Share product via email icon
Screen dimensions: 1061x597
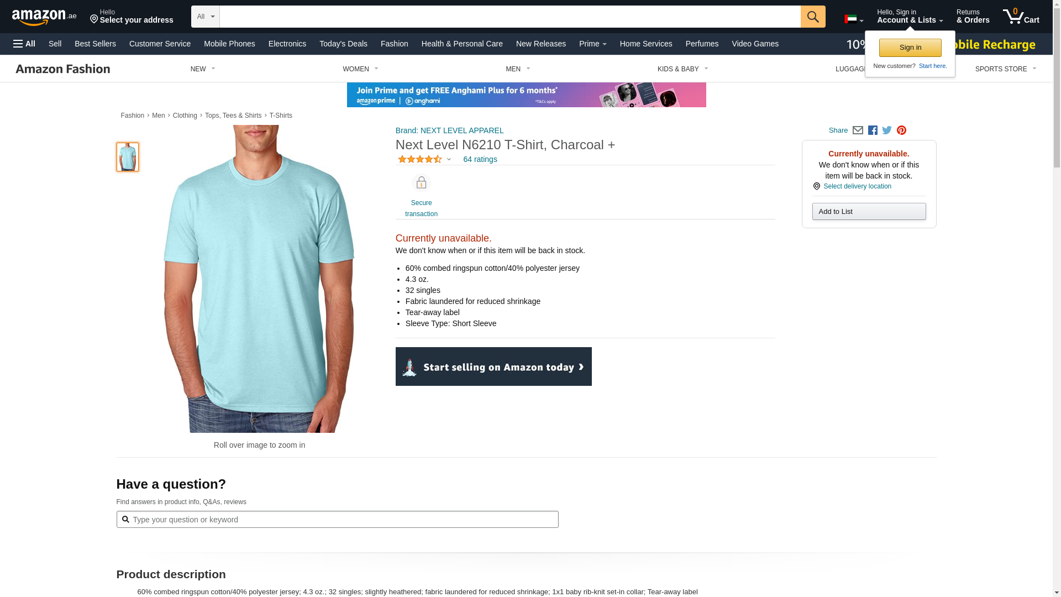tap(858, 130)
